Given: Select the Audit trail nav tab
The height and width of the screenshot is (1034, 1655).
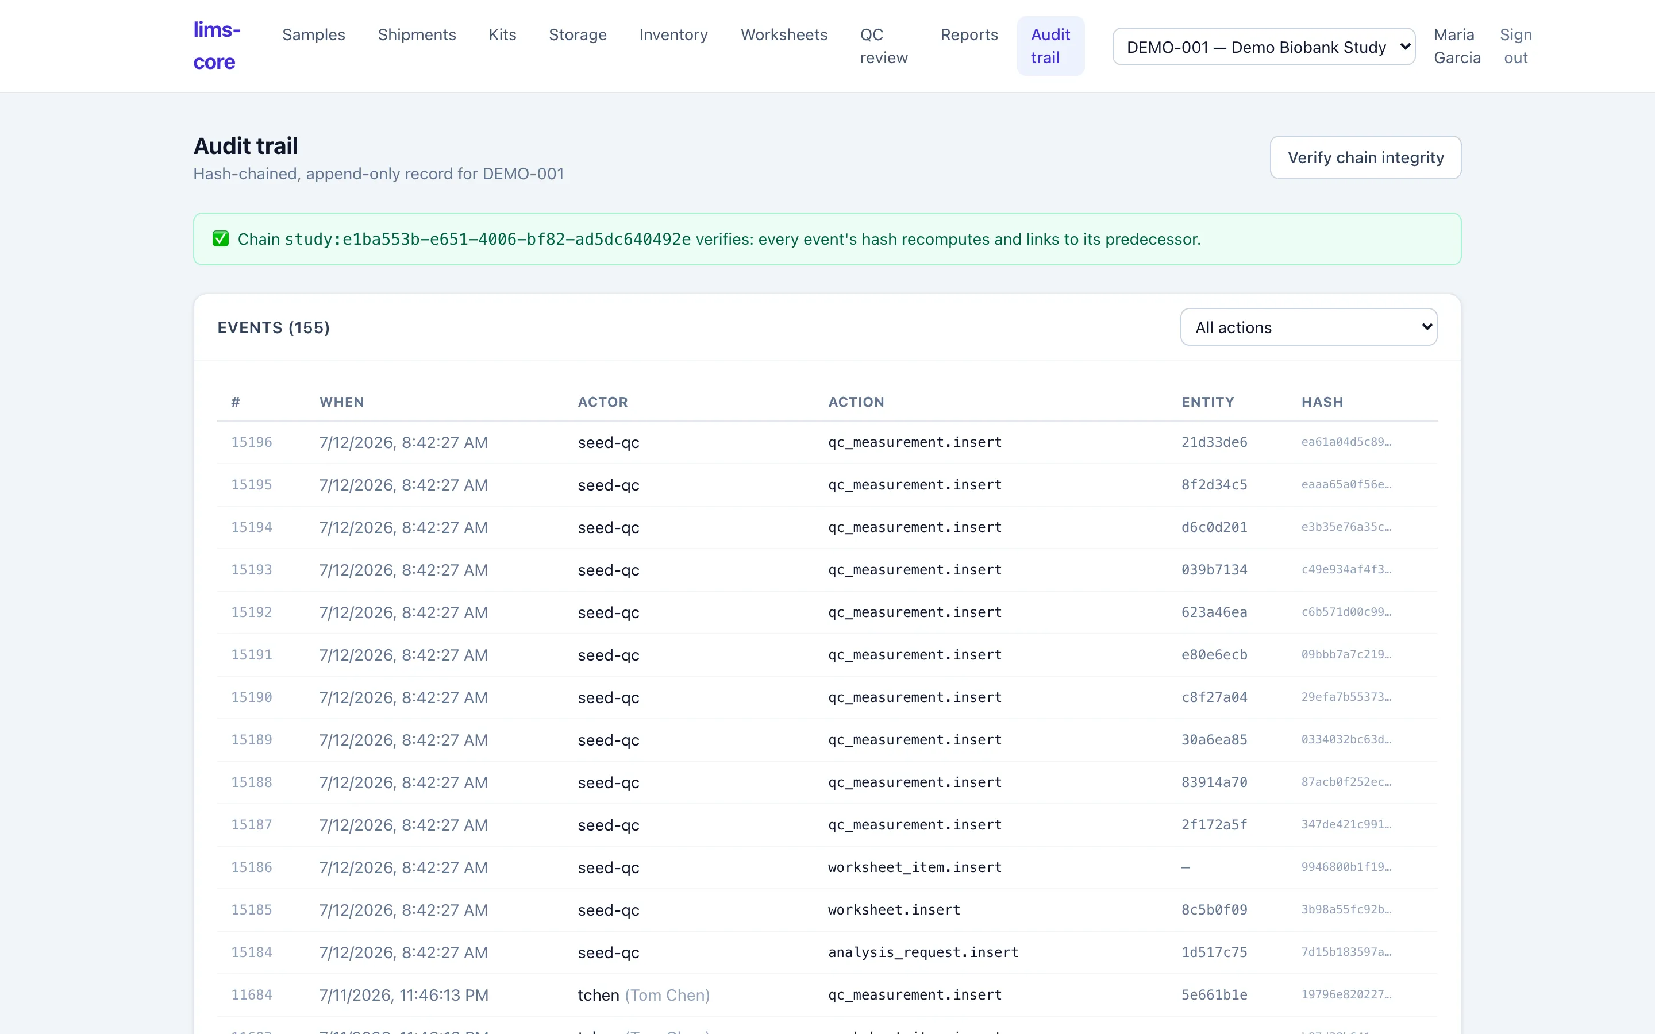Looking at the screenshot, I should coord(1050,46).
